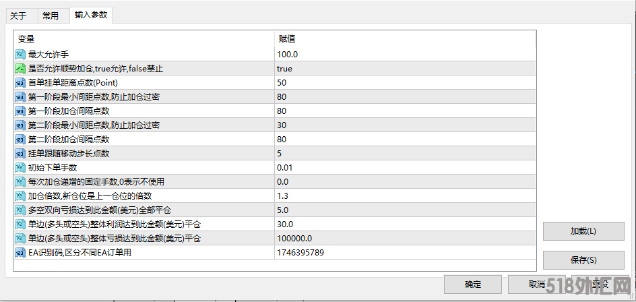Cancel the dialog with 取消 button
Image resolution: width=636 pixels, height=302 pixels.
[x=537, y=284]
